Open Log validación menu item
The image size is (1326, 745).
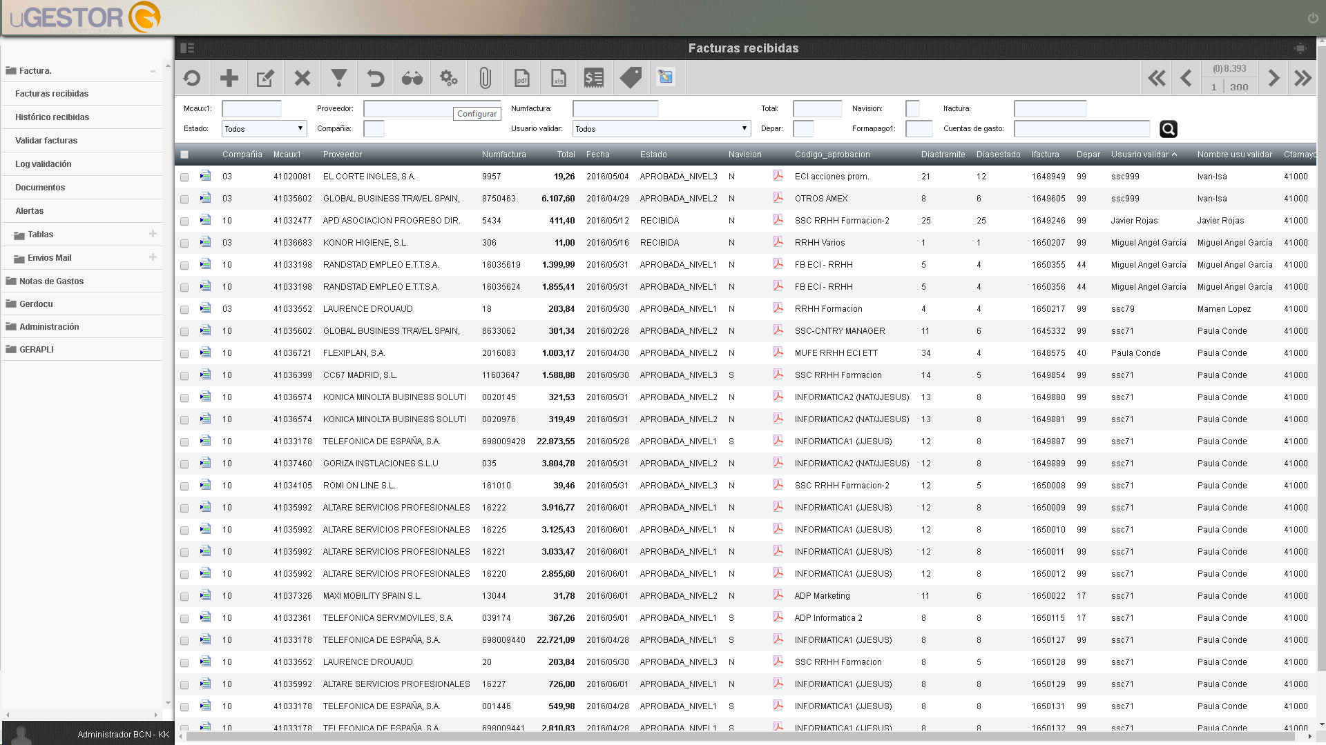(x=43, y=163)
